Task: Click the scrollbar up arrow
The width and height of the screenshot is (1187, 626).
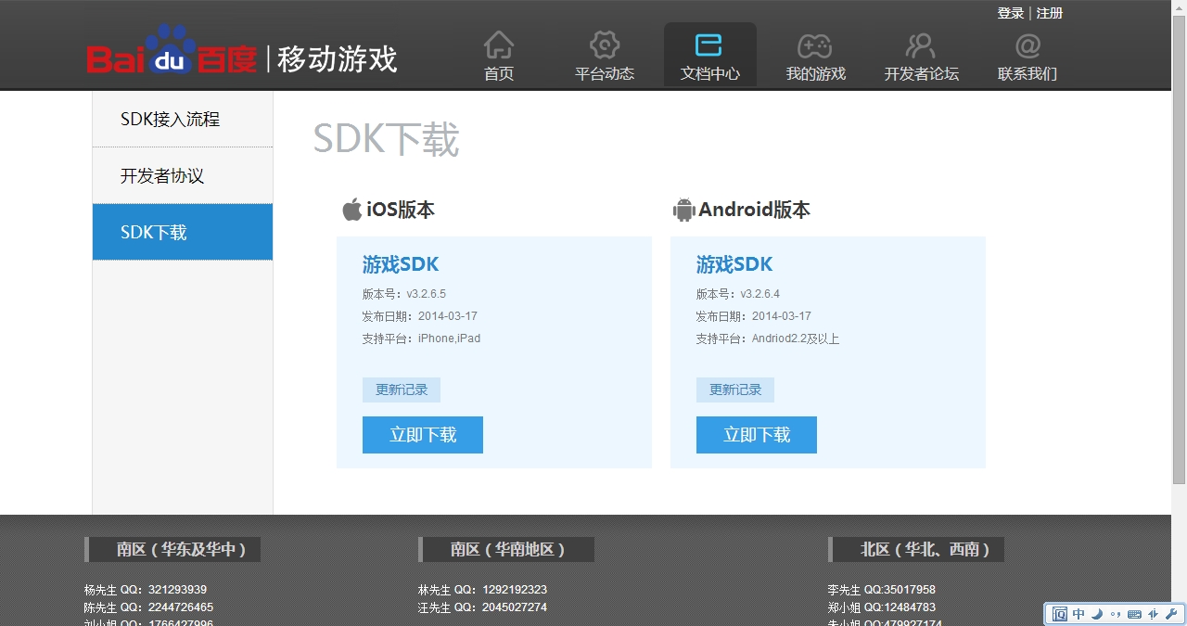Action: click(x=1179, y=7)
